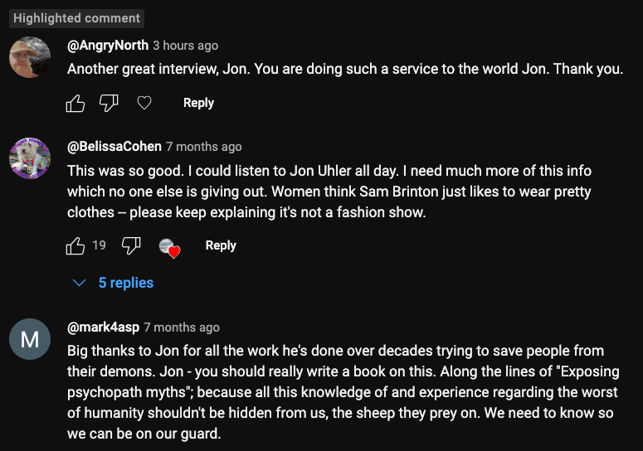The width and height of the screenshot is (643, 451).
Task: Like the @AngryNorth comment
Action: click(x=76, y=103)
